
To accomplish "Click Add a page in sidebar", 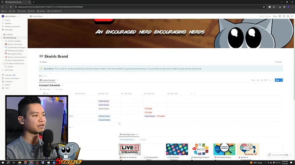I will coord(9,70).
